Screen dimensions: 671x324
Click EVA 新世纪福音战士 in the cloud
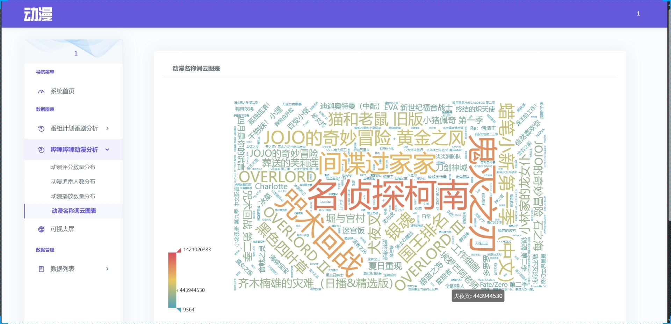point(419,107)
